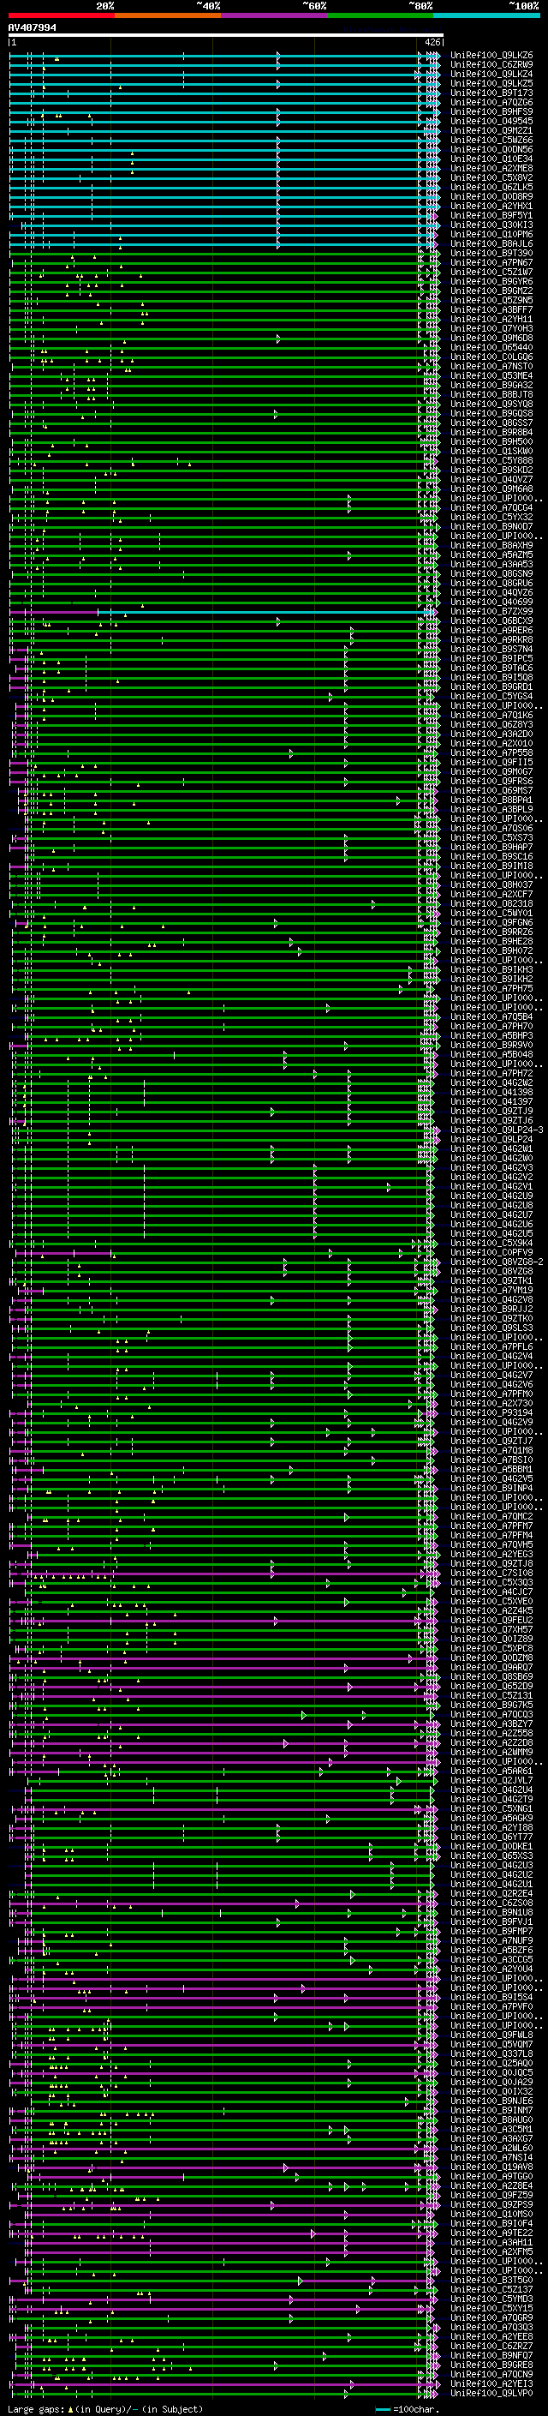The image size is (548, 2416).
Task: Open UniRef100_P93194 entry
Action: [491, 1412]
